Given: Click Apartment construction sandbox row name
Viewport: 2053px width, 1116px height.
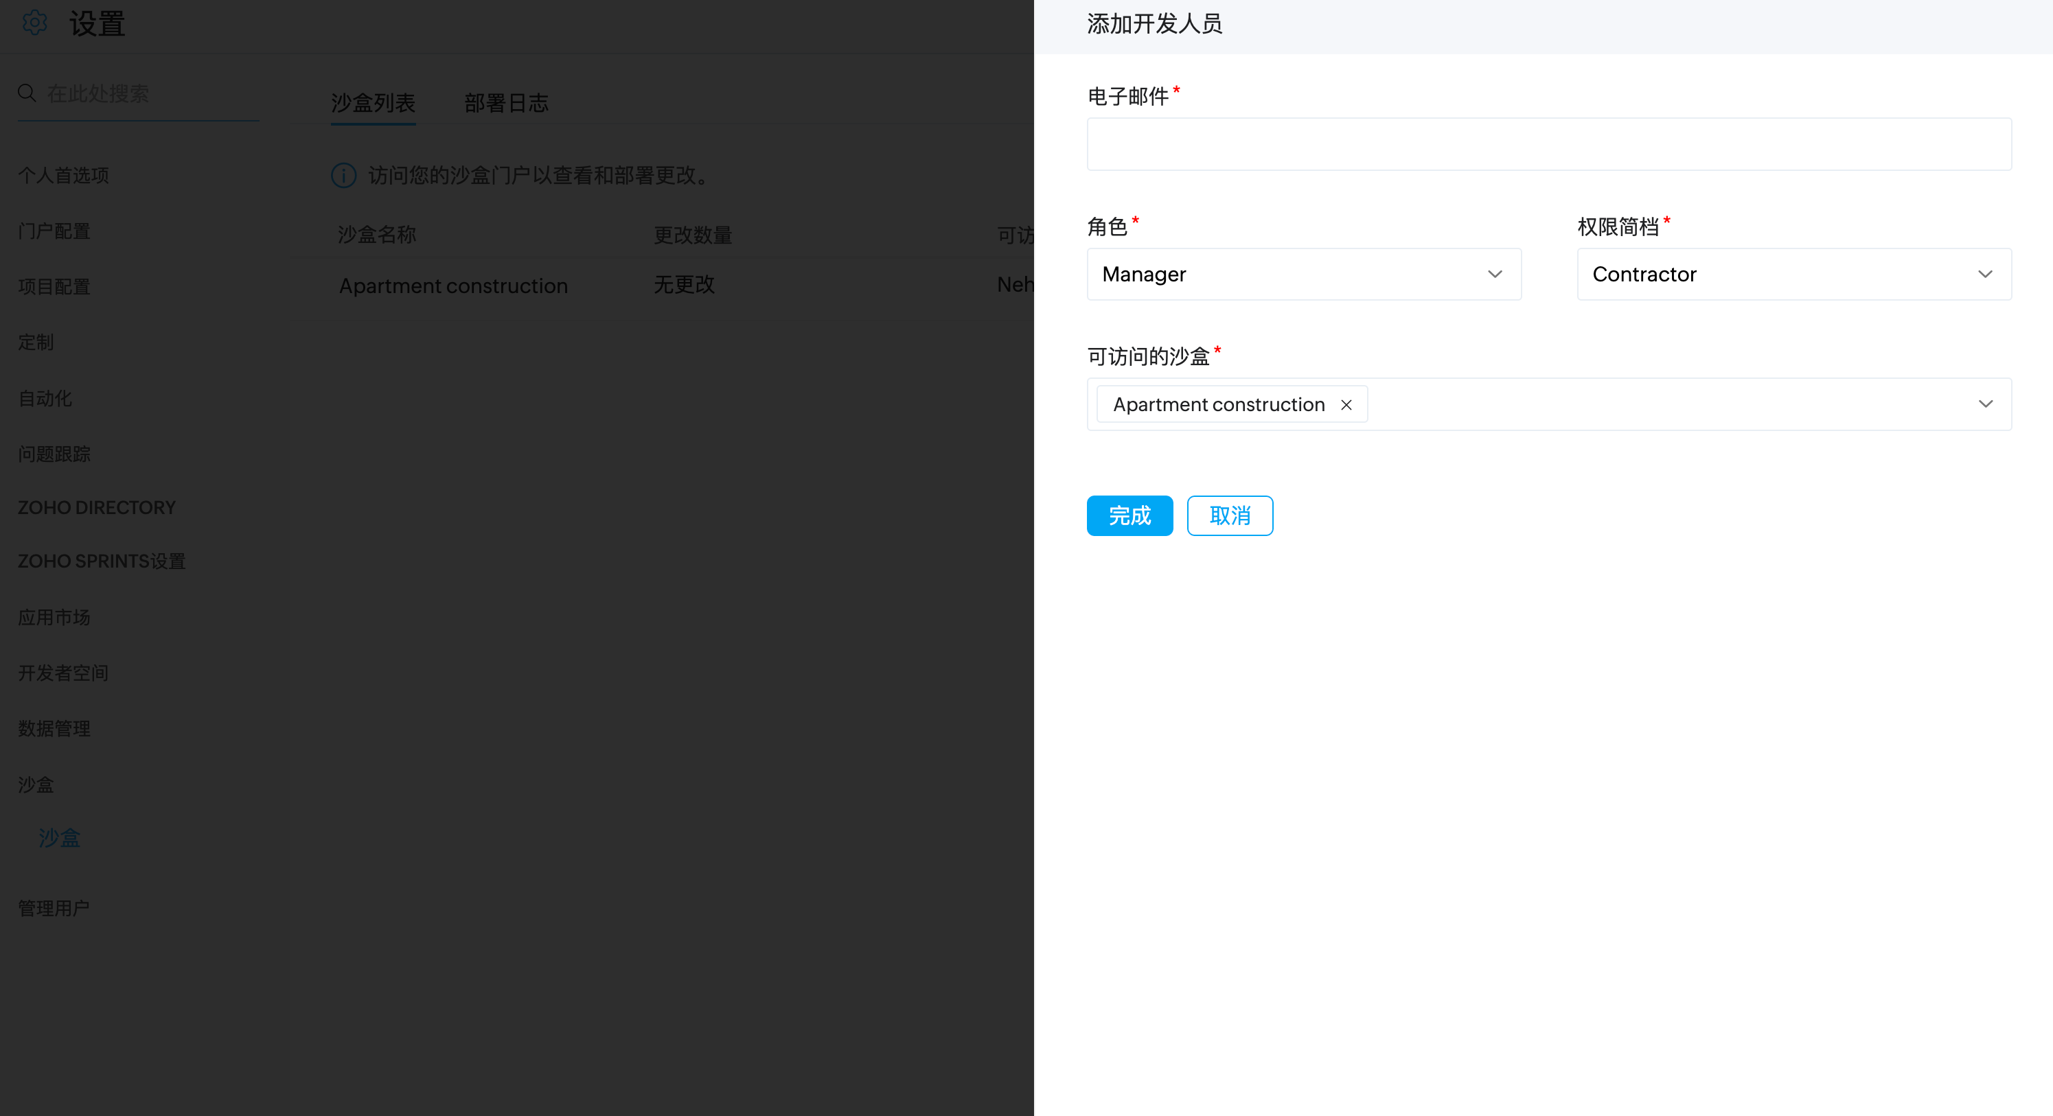Looking at the screenshot, I should tap(453, 285).
